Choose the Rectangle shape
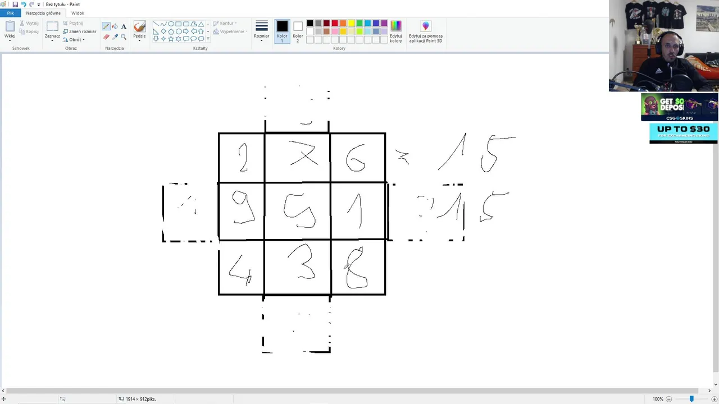Image resolution: width=719 pixels, height=404 pixels. pos(179,24)
